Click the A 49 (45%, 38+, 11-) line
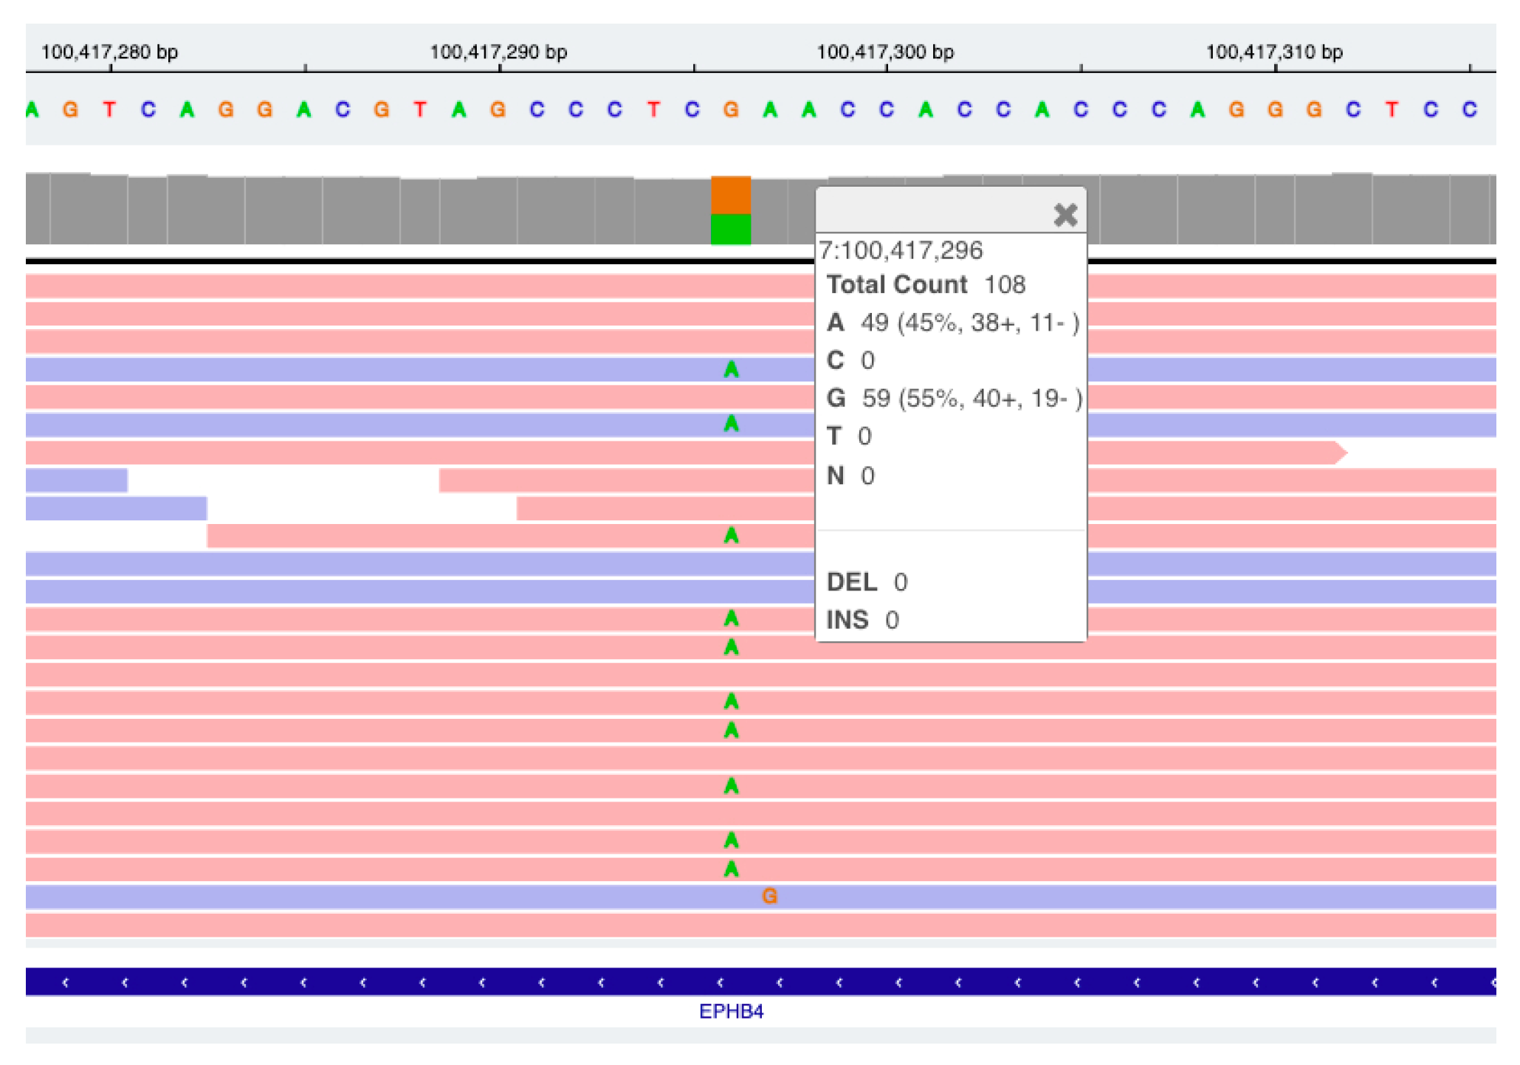This screenshot has width=1520, height=1065. 953,323
